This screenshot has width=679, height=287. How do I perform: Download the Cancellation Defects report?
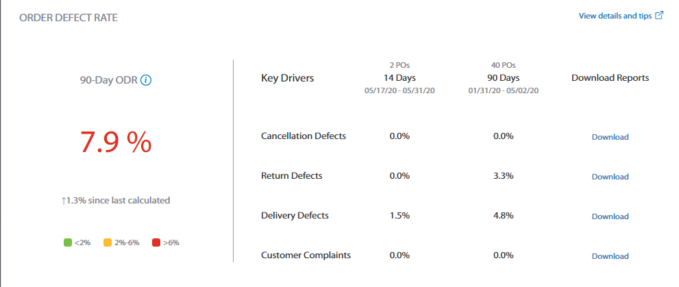(610, 137)
